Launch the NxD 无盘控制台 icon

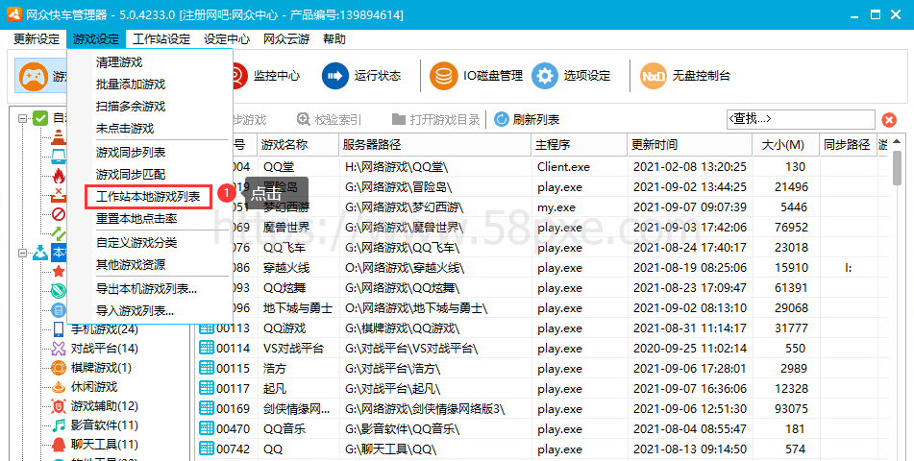653,76
